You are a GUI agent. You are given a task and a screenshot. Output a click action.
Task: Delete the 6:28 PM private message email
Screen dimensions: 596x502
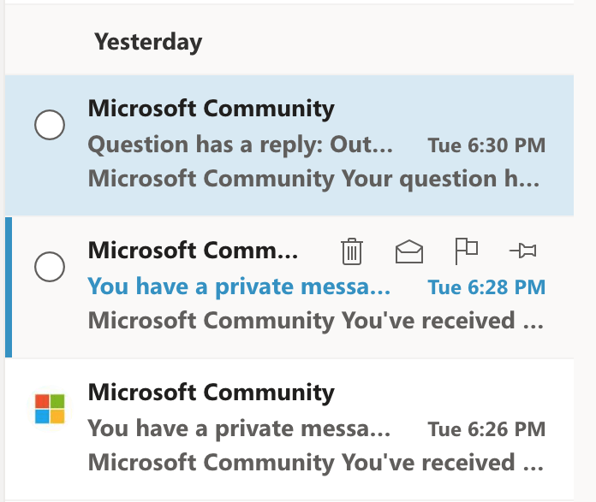[x=352, y=251]
